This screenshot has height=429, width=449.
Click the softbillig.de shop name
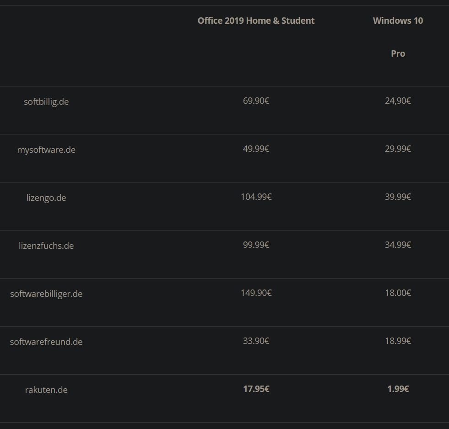pos(46,102)
